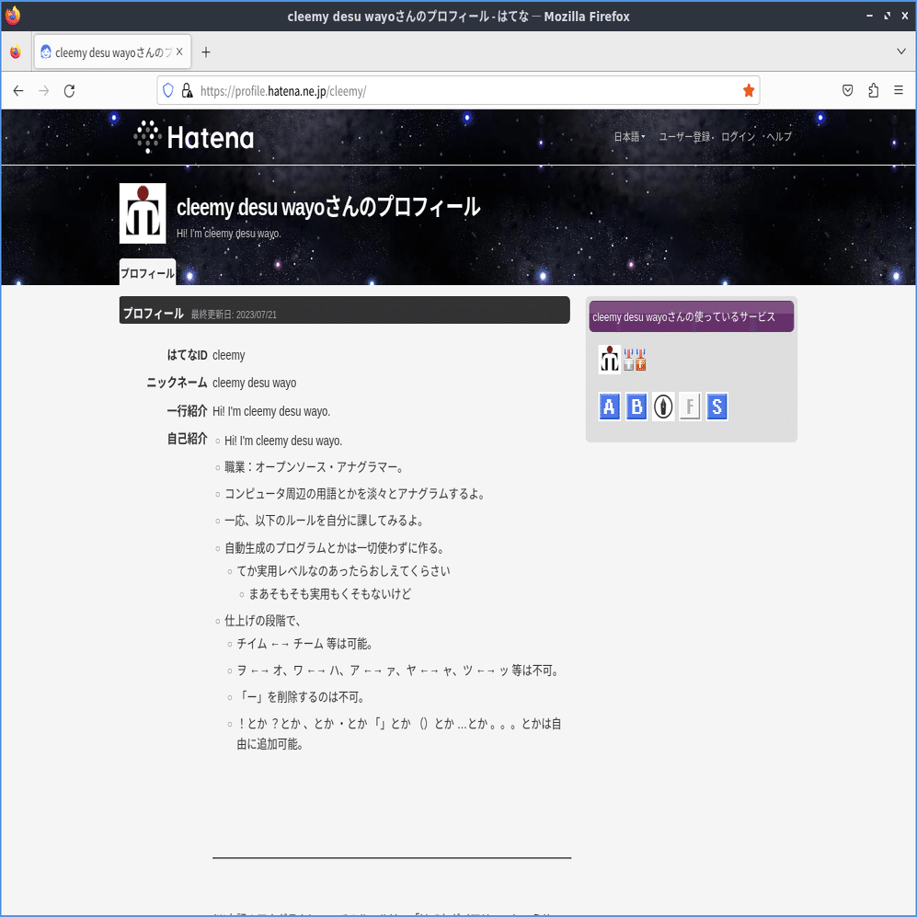Open Hatena Bookmark B service icon

click(636, 406)
